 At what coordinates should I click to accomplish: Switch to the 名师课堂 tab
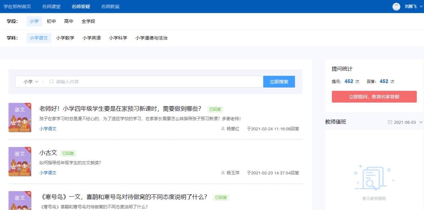[51, 7]
